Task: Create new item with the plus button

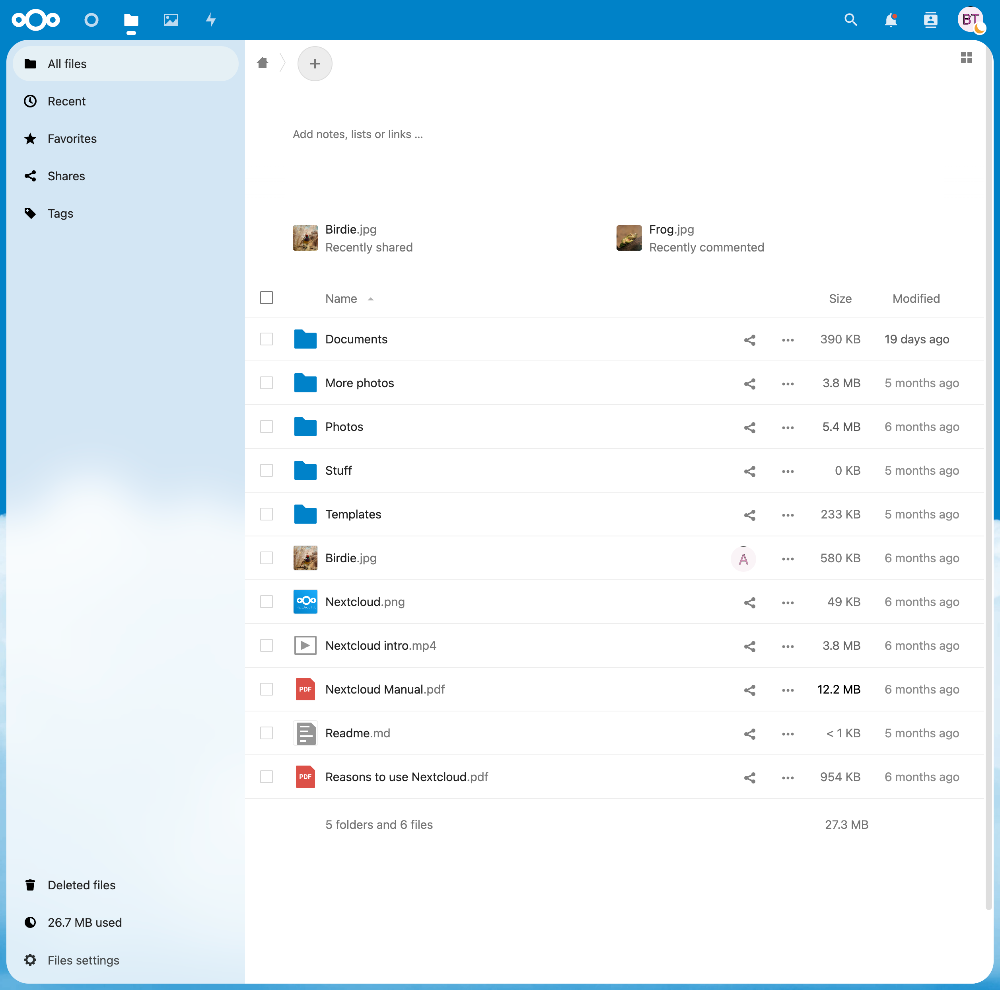Action: click(x=315, y=63)
